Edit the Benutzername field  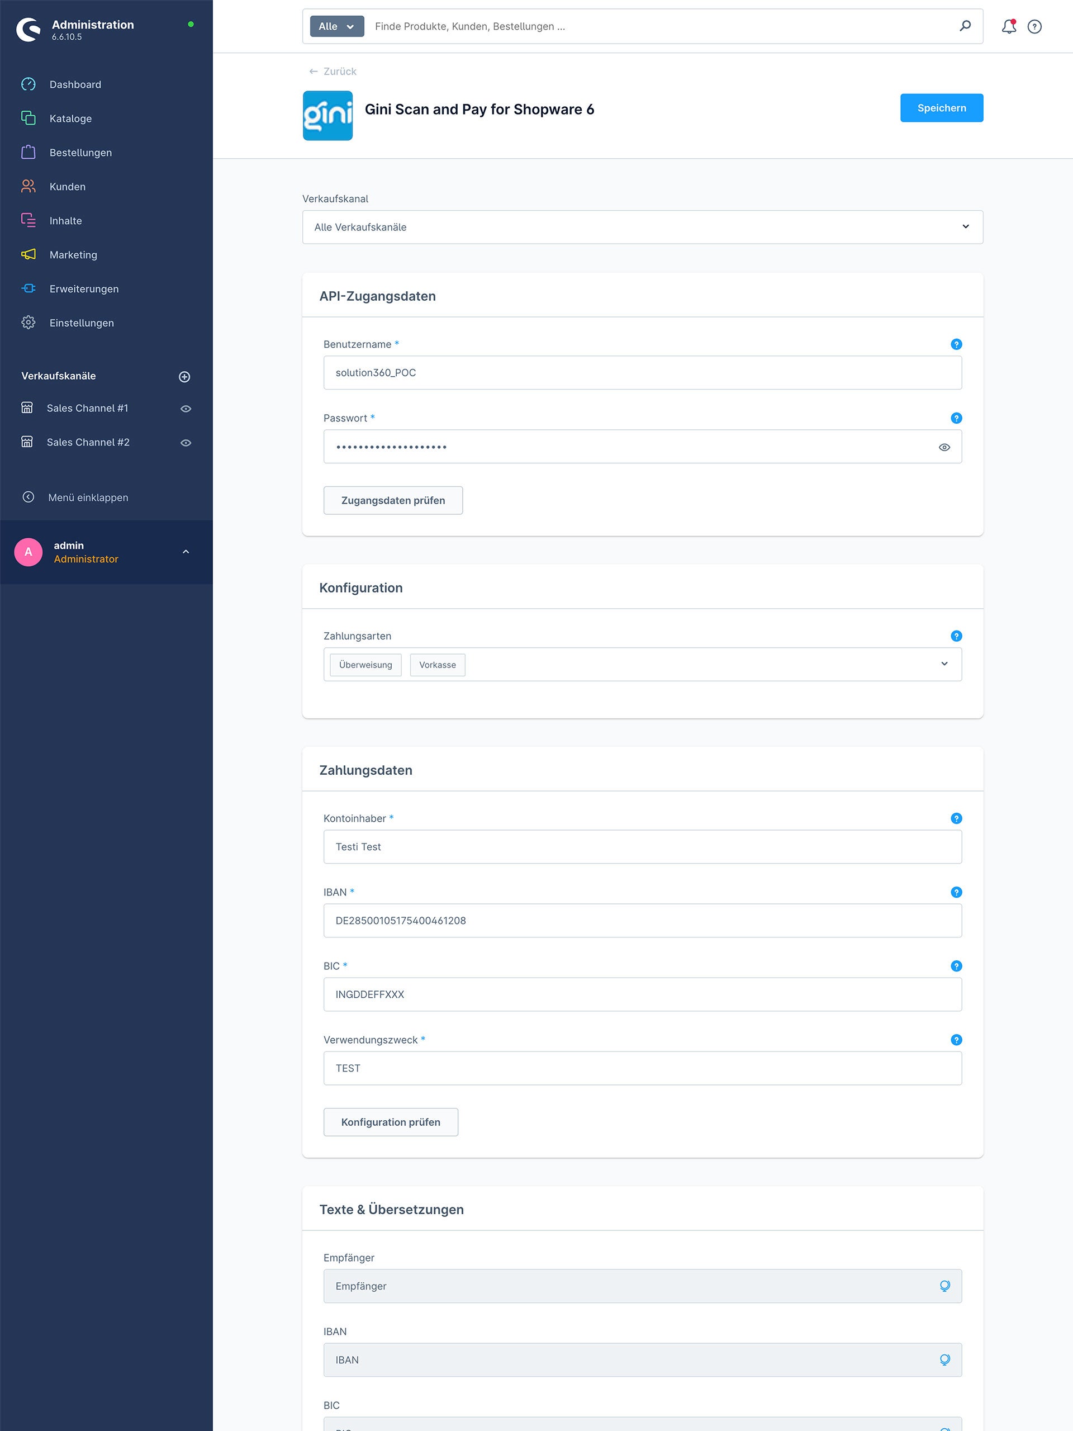[642, 373]
